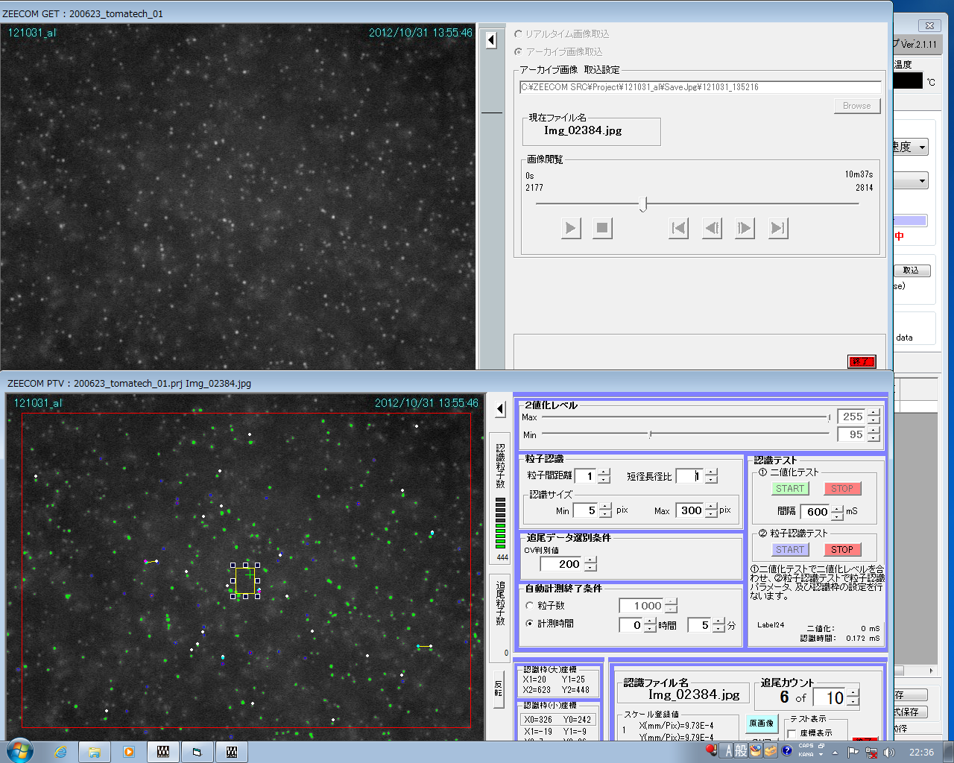
Task: Click the stop playback square icon
Action: [602, 228]
